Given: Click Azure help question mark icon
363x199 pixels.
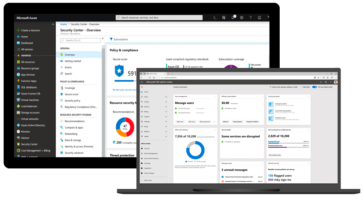Looking at the screenshot, I should 250,18.
